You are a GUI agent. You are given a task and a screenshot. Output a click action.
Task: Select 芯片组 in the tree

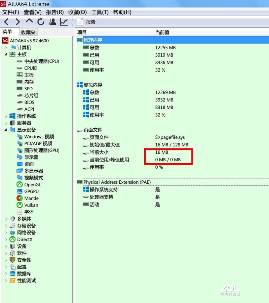[31, 95]
